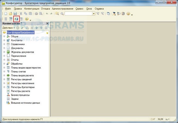The height and width of the screenshot is (123, 178).
Task: Expand the Документы tree node
Action: (4, 48)
